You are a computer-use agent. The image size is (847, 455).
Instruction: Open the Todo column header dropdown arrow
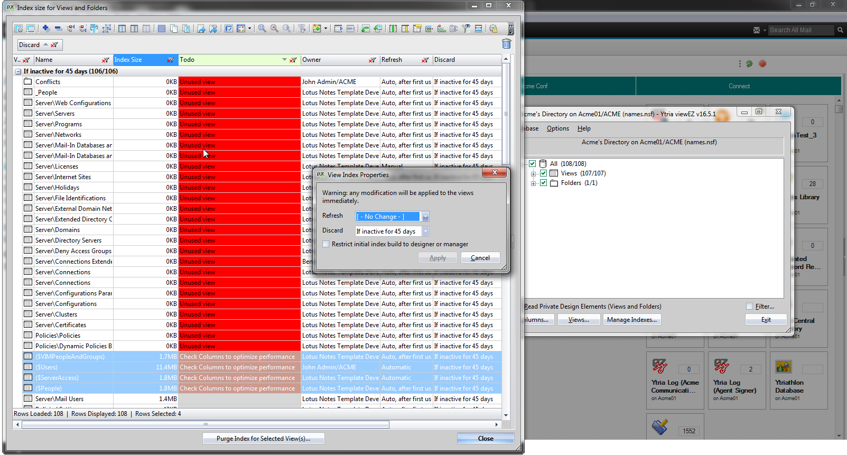[x=284, y=60]
